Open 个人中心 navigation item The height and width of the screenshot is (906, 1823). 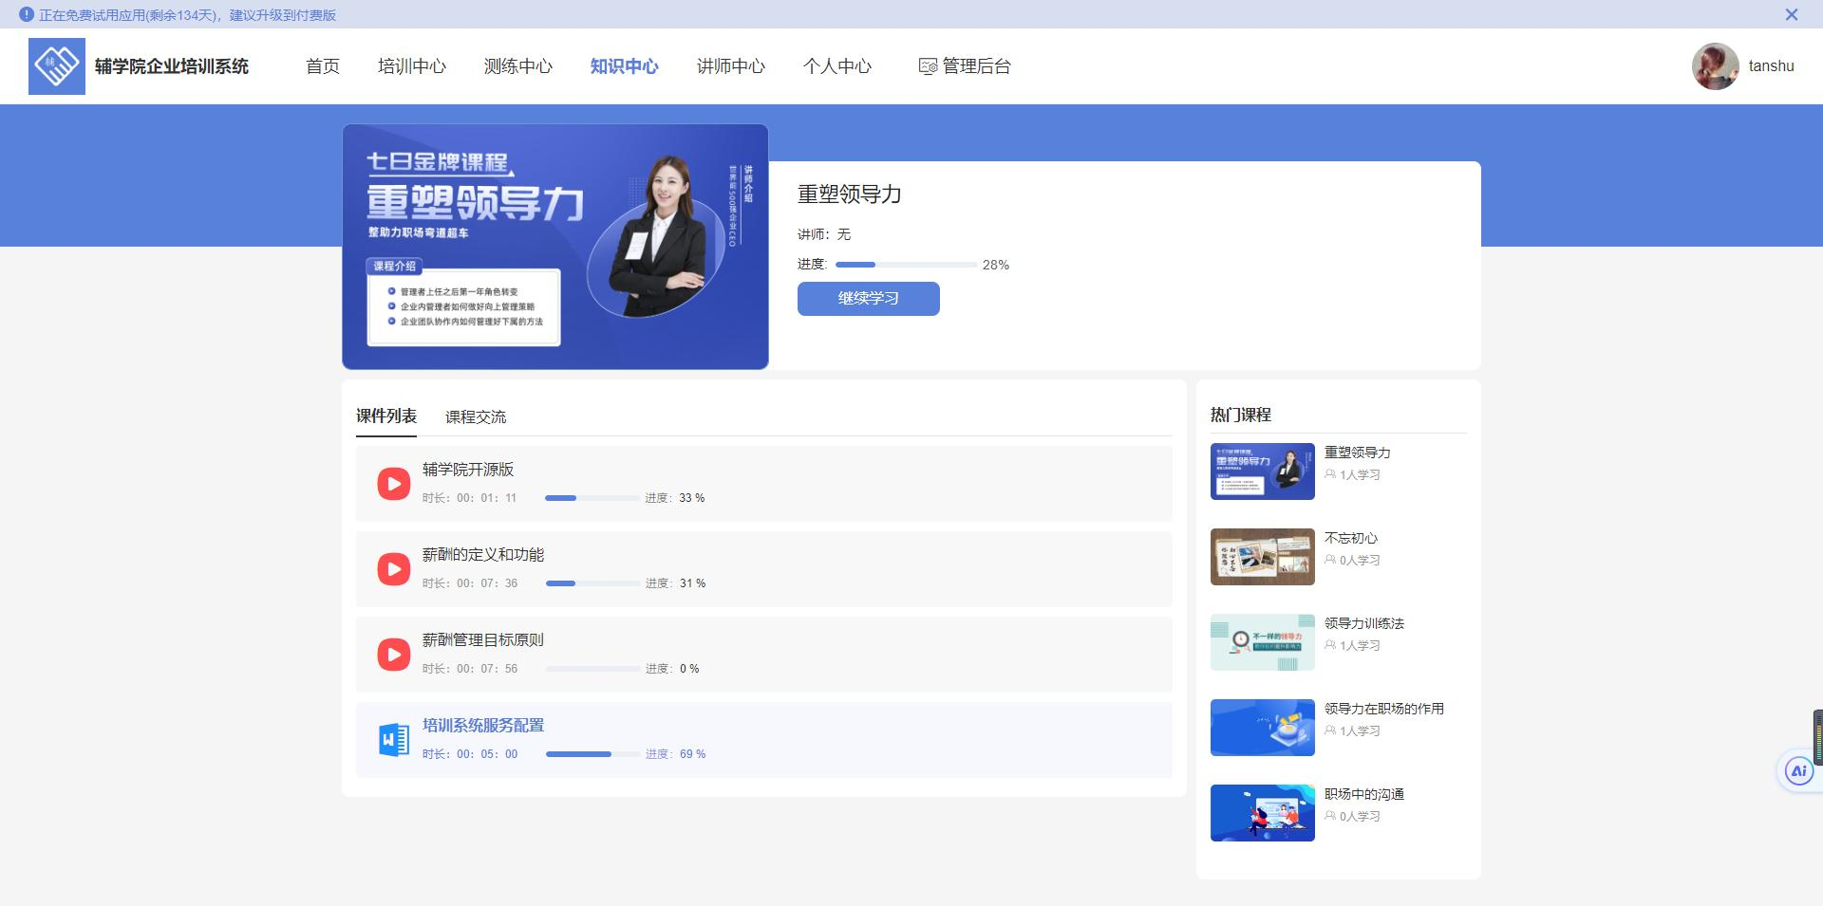(837, 66)
